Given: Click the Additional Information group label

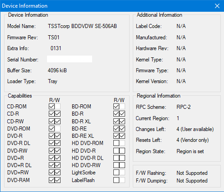Looking at the screenshot, I should 159,15.
